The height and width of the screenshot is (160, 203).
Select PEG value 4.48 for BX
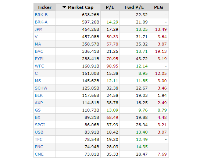tap(162, 117)
